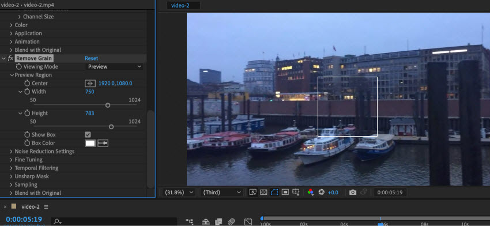This screenshot has height=226, width=490.
Task: Open the Third resolution dropdown
Action: 222,193
